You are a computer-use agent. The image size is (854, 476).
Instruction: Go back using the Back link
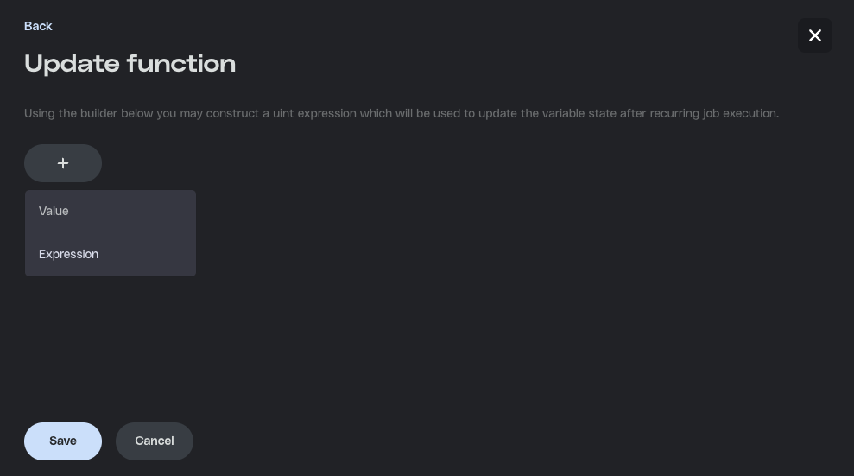(x=38, y=26)
